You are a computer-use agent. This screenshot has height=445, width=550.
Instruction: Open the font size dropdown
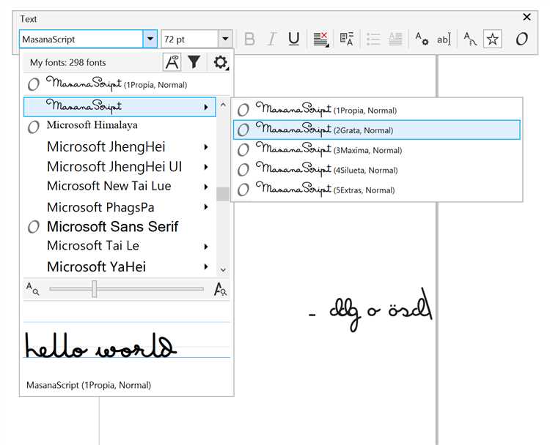click(225, 40)
